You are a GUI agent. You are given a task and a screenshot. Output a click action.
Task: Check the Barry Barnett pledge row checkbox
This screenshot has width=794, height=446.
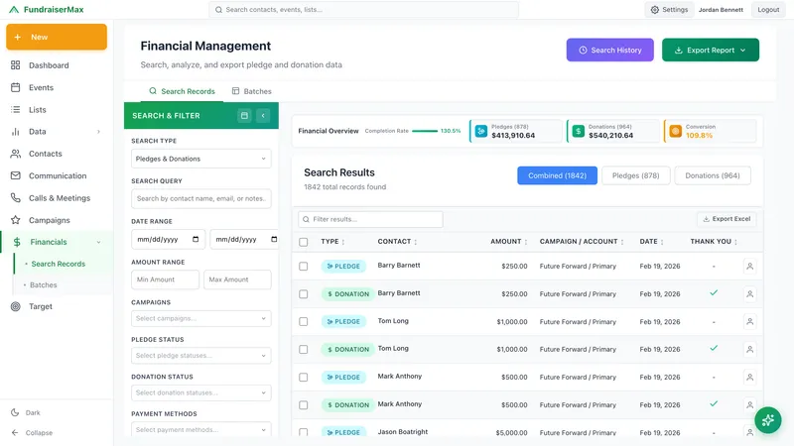304,266
